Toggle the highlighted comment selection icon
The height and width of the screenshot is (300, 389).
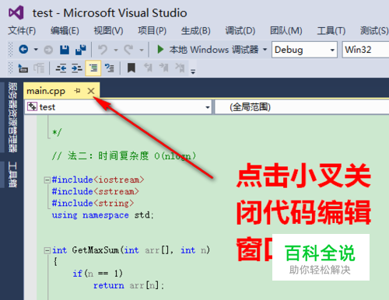click(x=93, y=68)
